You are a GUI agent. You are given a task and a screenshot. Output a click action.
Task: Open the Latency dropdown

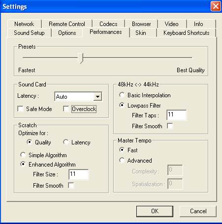point(97,97)
